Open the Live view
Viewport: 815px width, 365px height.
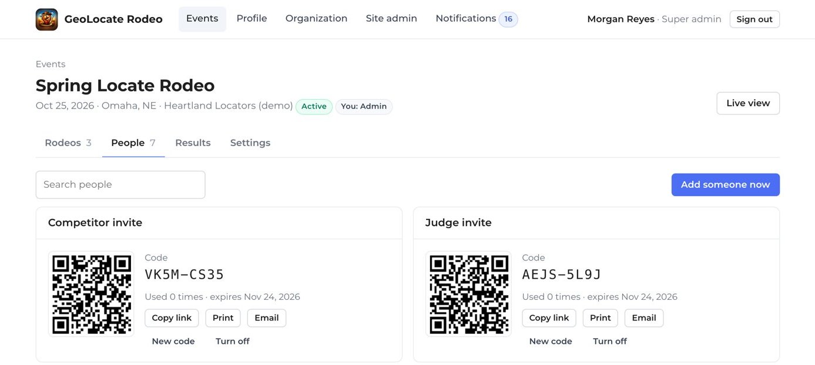pyautogui.click(x=748, y=103)
